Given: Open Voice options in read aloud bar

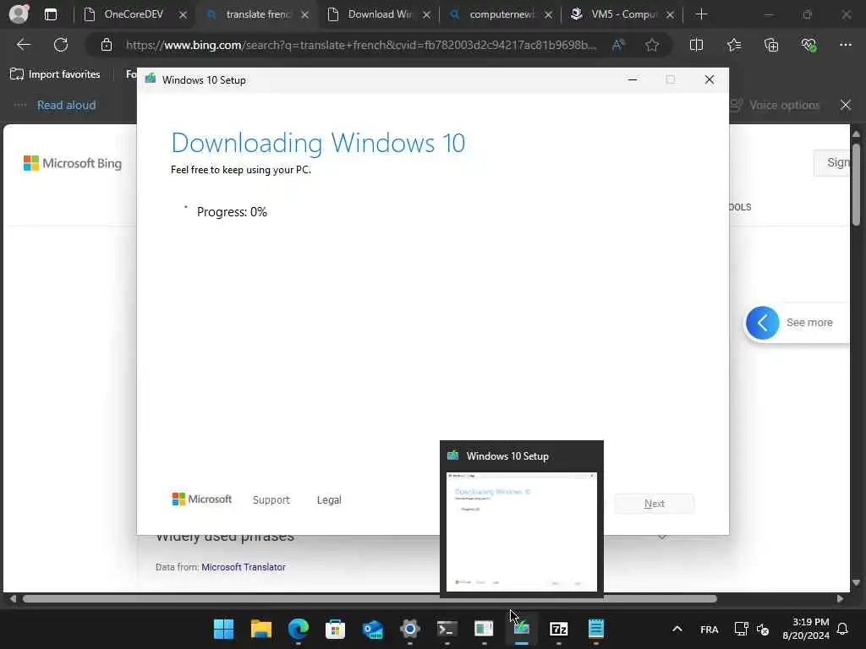Looking at the screenshot, I should point(776,105).
